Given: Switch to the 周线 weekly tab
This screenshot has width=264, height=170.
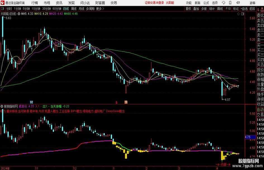Looking at the screenshot, I should tap(74, 9).
